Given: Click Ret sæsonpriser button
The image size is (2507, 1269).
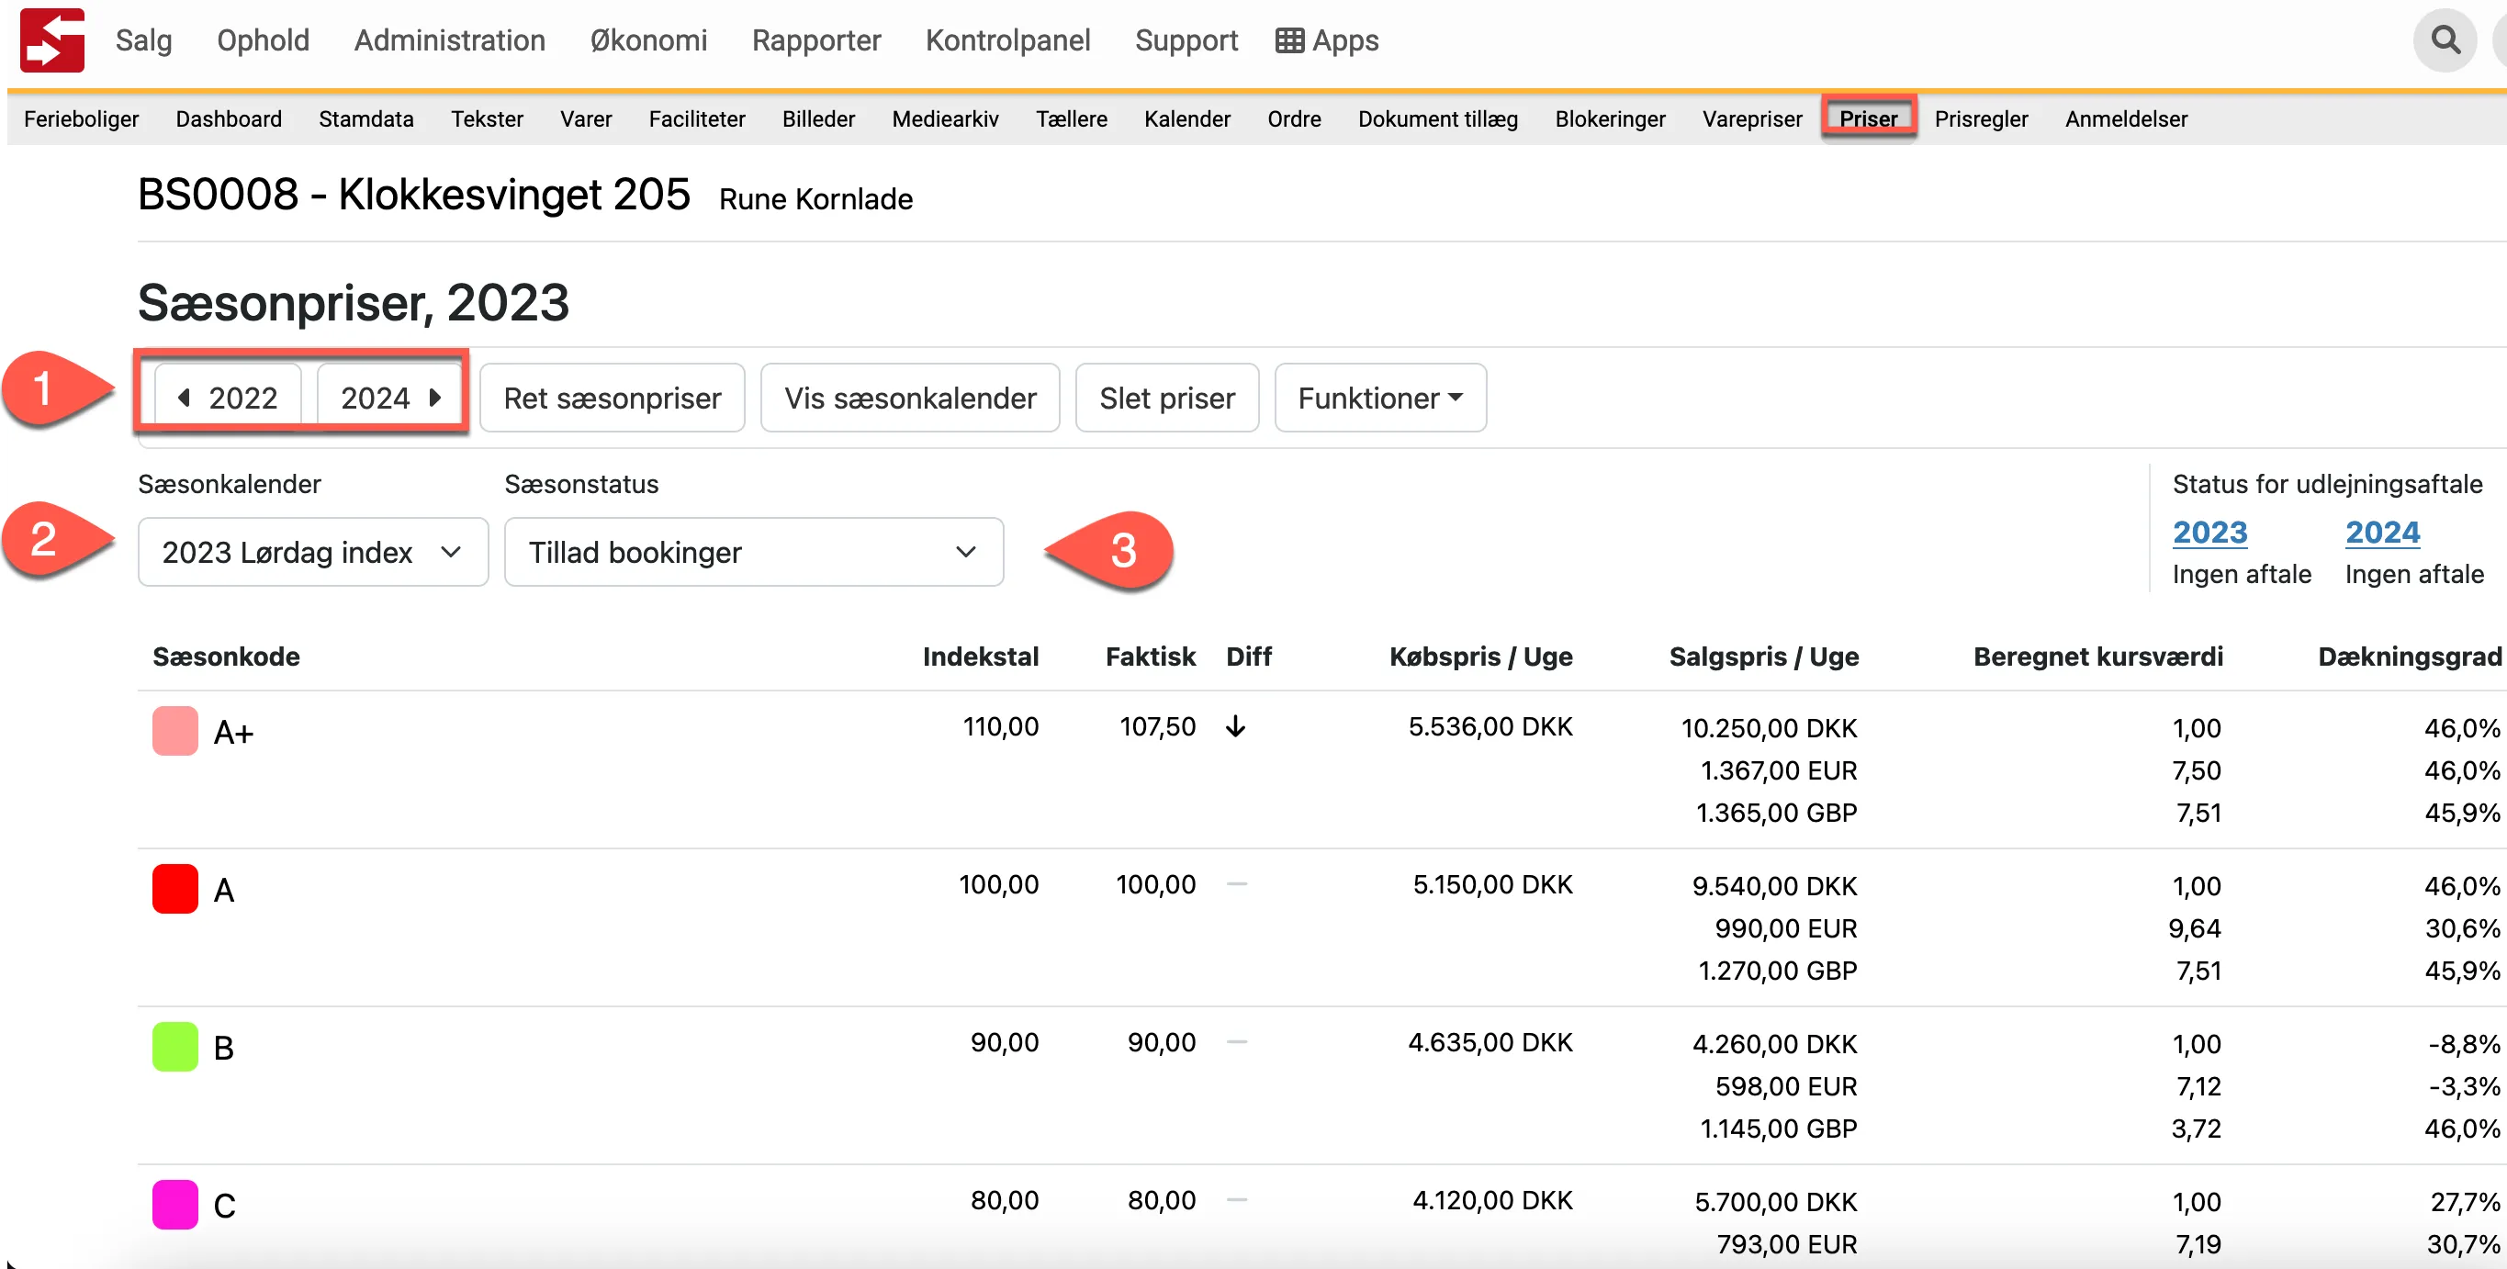Looking at the screenshot, I should (612, 397).
